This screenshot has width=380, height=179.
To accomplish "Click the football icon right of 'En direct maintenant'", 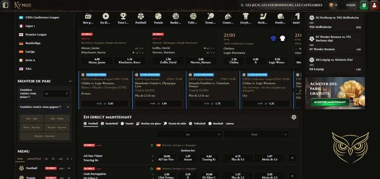I will [x=294, y=117].
